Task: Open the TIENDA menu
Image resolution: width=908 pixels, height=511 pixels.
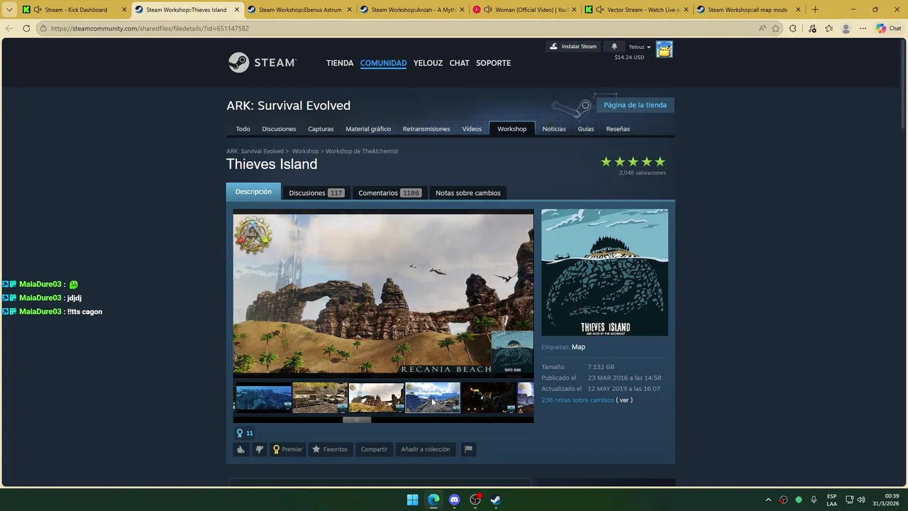Action: tap(340, 62)
